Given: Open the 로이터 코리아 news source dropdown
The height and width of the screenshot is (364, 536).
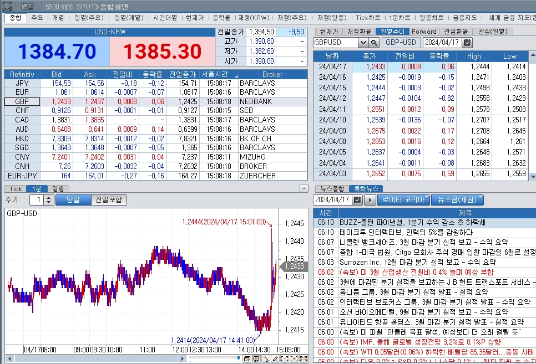Looking at the screenshot, I should [405, 201].
